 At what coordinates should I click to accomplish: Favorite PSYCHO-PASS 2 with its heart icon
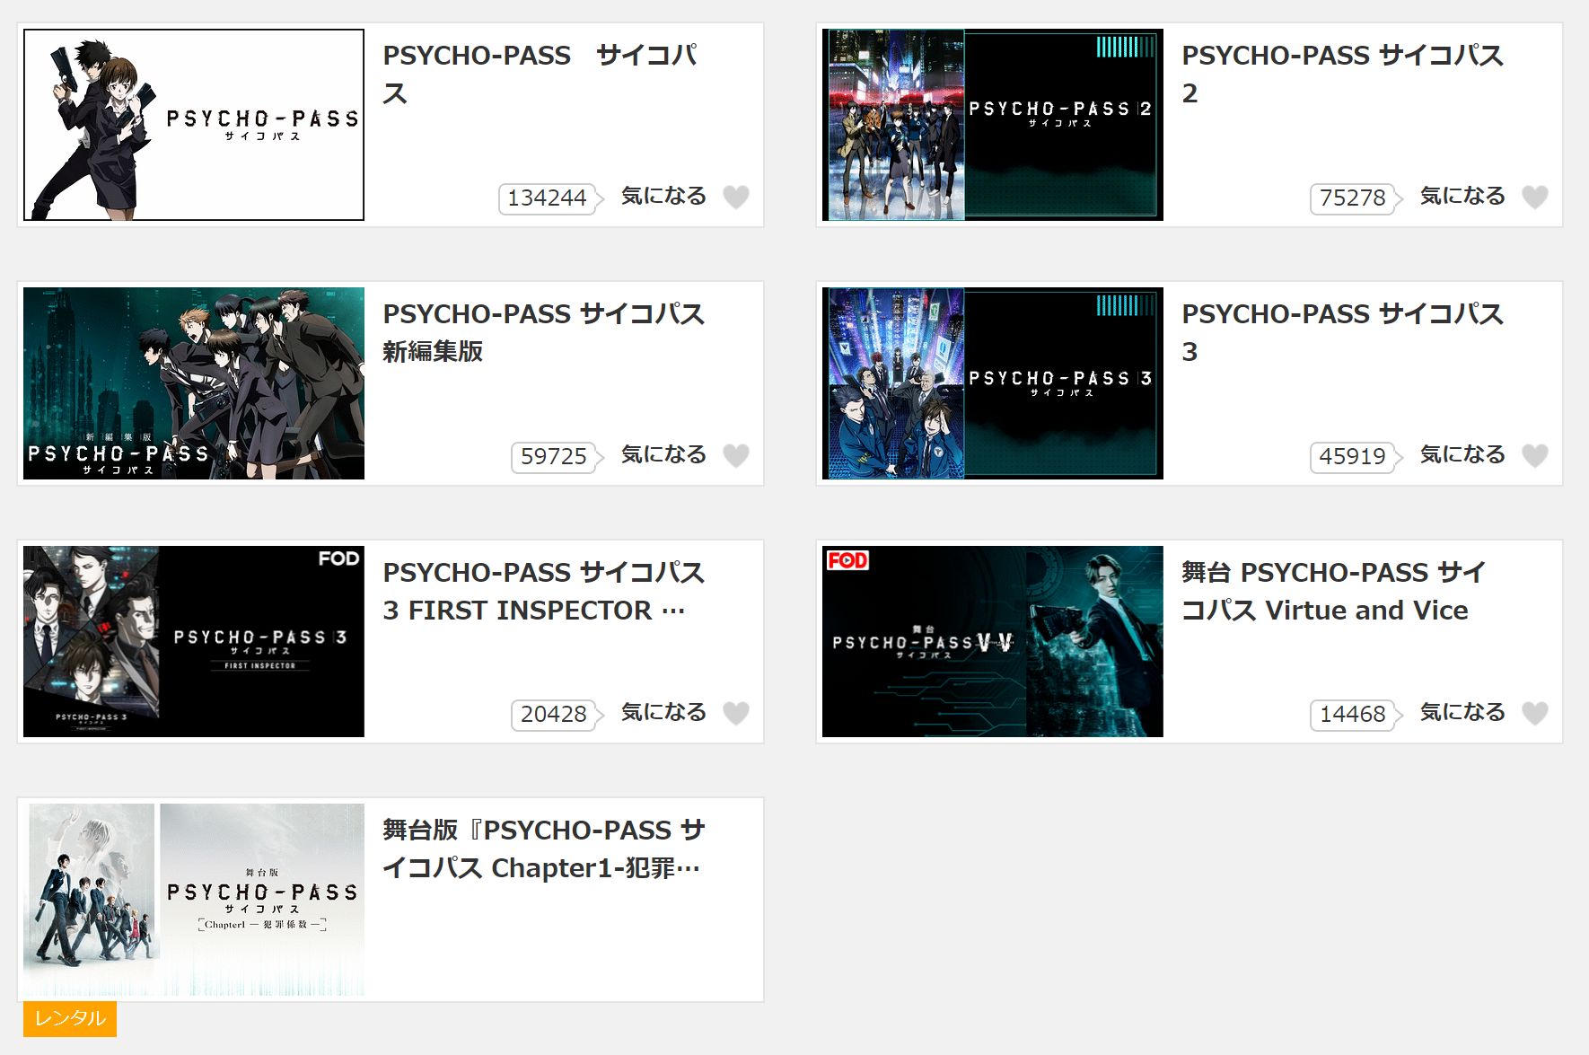[1535, 197]
